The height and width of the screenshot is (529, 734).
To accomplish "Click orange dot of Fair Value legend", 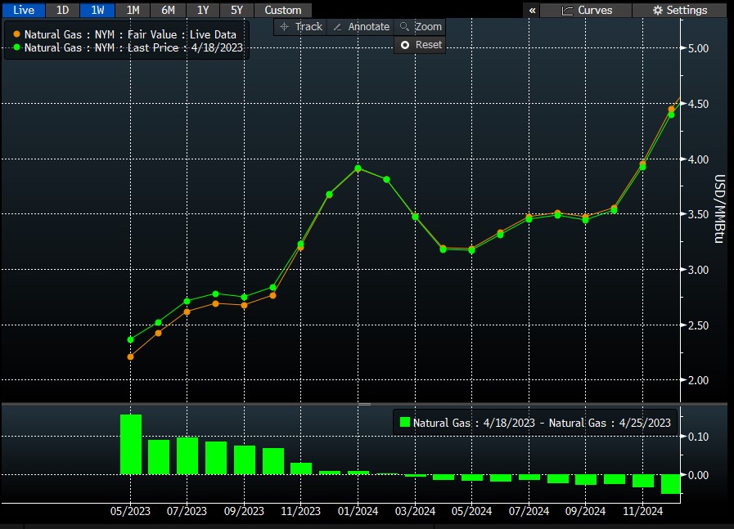I will tap(16, 35).
